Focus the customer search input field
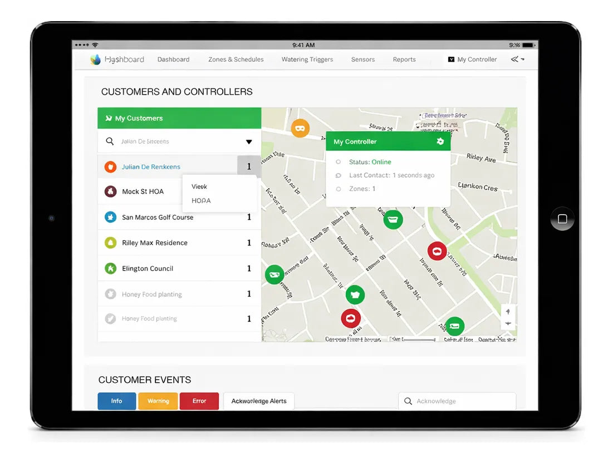This screenshot has height=463, width=613. (x=179, y=141)
